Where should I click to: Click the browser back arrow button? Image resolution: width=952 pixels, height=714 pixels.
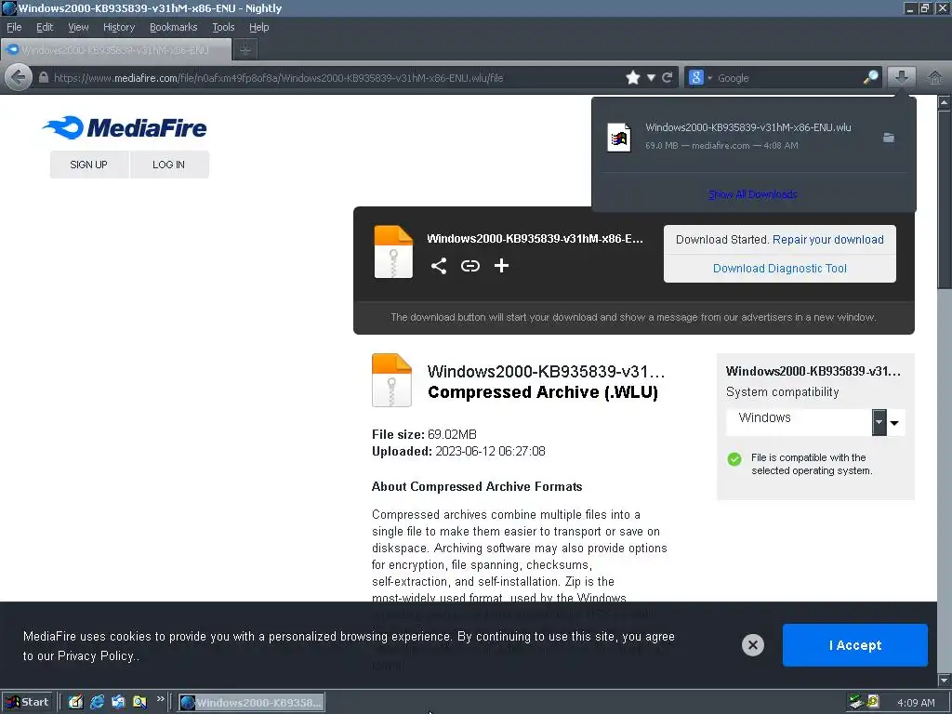pyautogui.click(x=19, y=78)
